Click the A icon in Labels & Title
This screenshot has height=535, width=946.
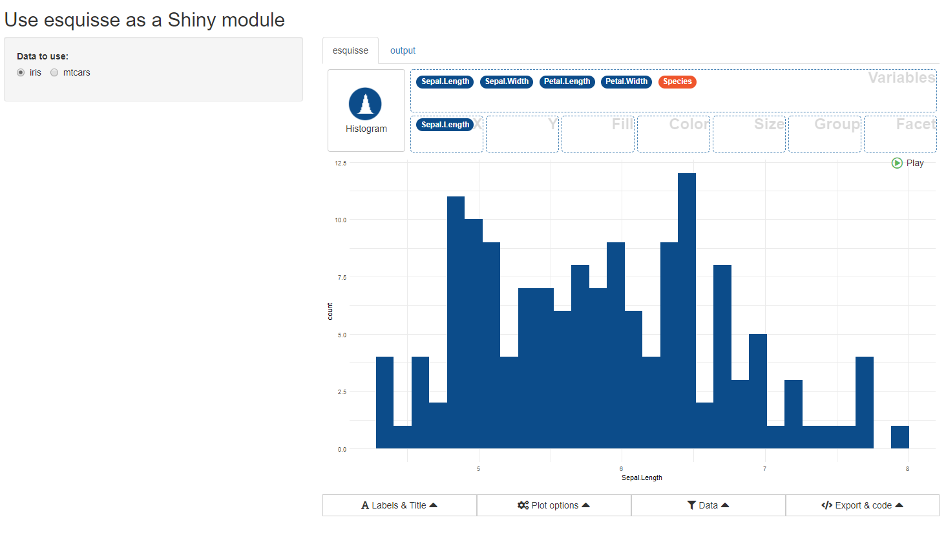click(366, 505)
